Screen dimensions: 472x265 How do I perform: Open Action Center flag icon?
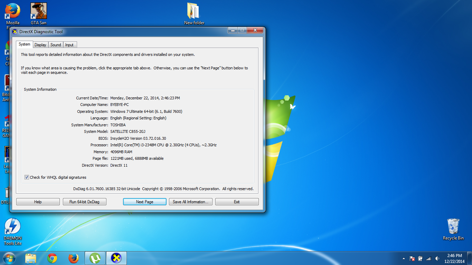coord(412,258)
